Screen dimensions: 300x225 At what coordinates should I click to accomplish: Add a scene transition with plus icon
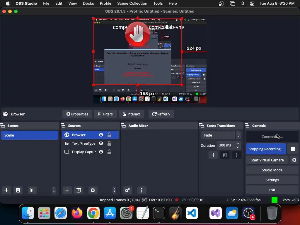[x=213, y=155]
